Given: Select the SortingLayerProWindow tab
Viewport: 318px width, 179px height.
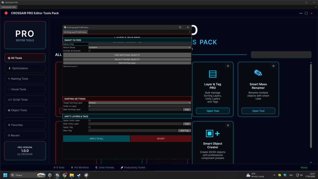Looking at the screenshot, I should (x=75, y=32).
